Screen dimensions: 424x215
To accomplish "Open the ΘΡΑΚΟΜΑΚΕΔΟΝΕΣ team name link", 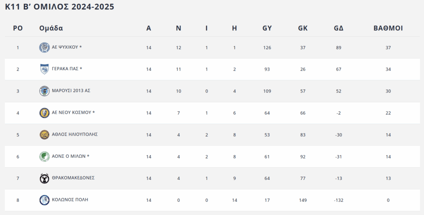I will pos(73,178).
